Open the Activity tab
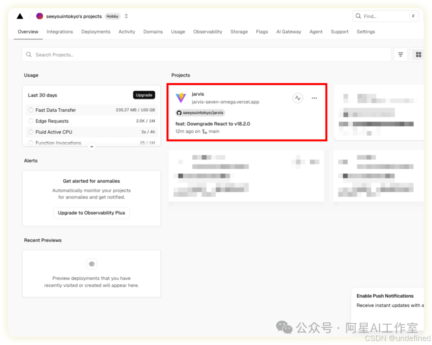 point(127,32)
